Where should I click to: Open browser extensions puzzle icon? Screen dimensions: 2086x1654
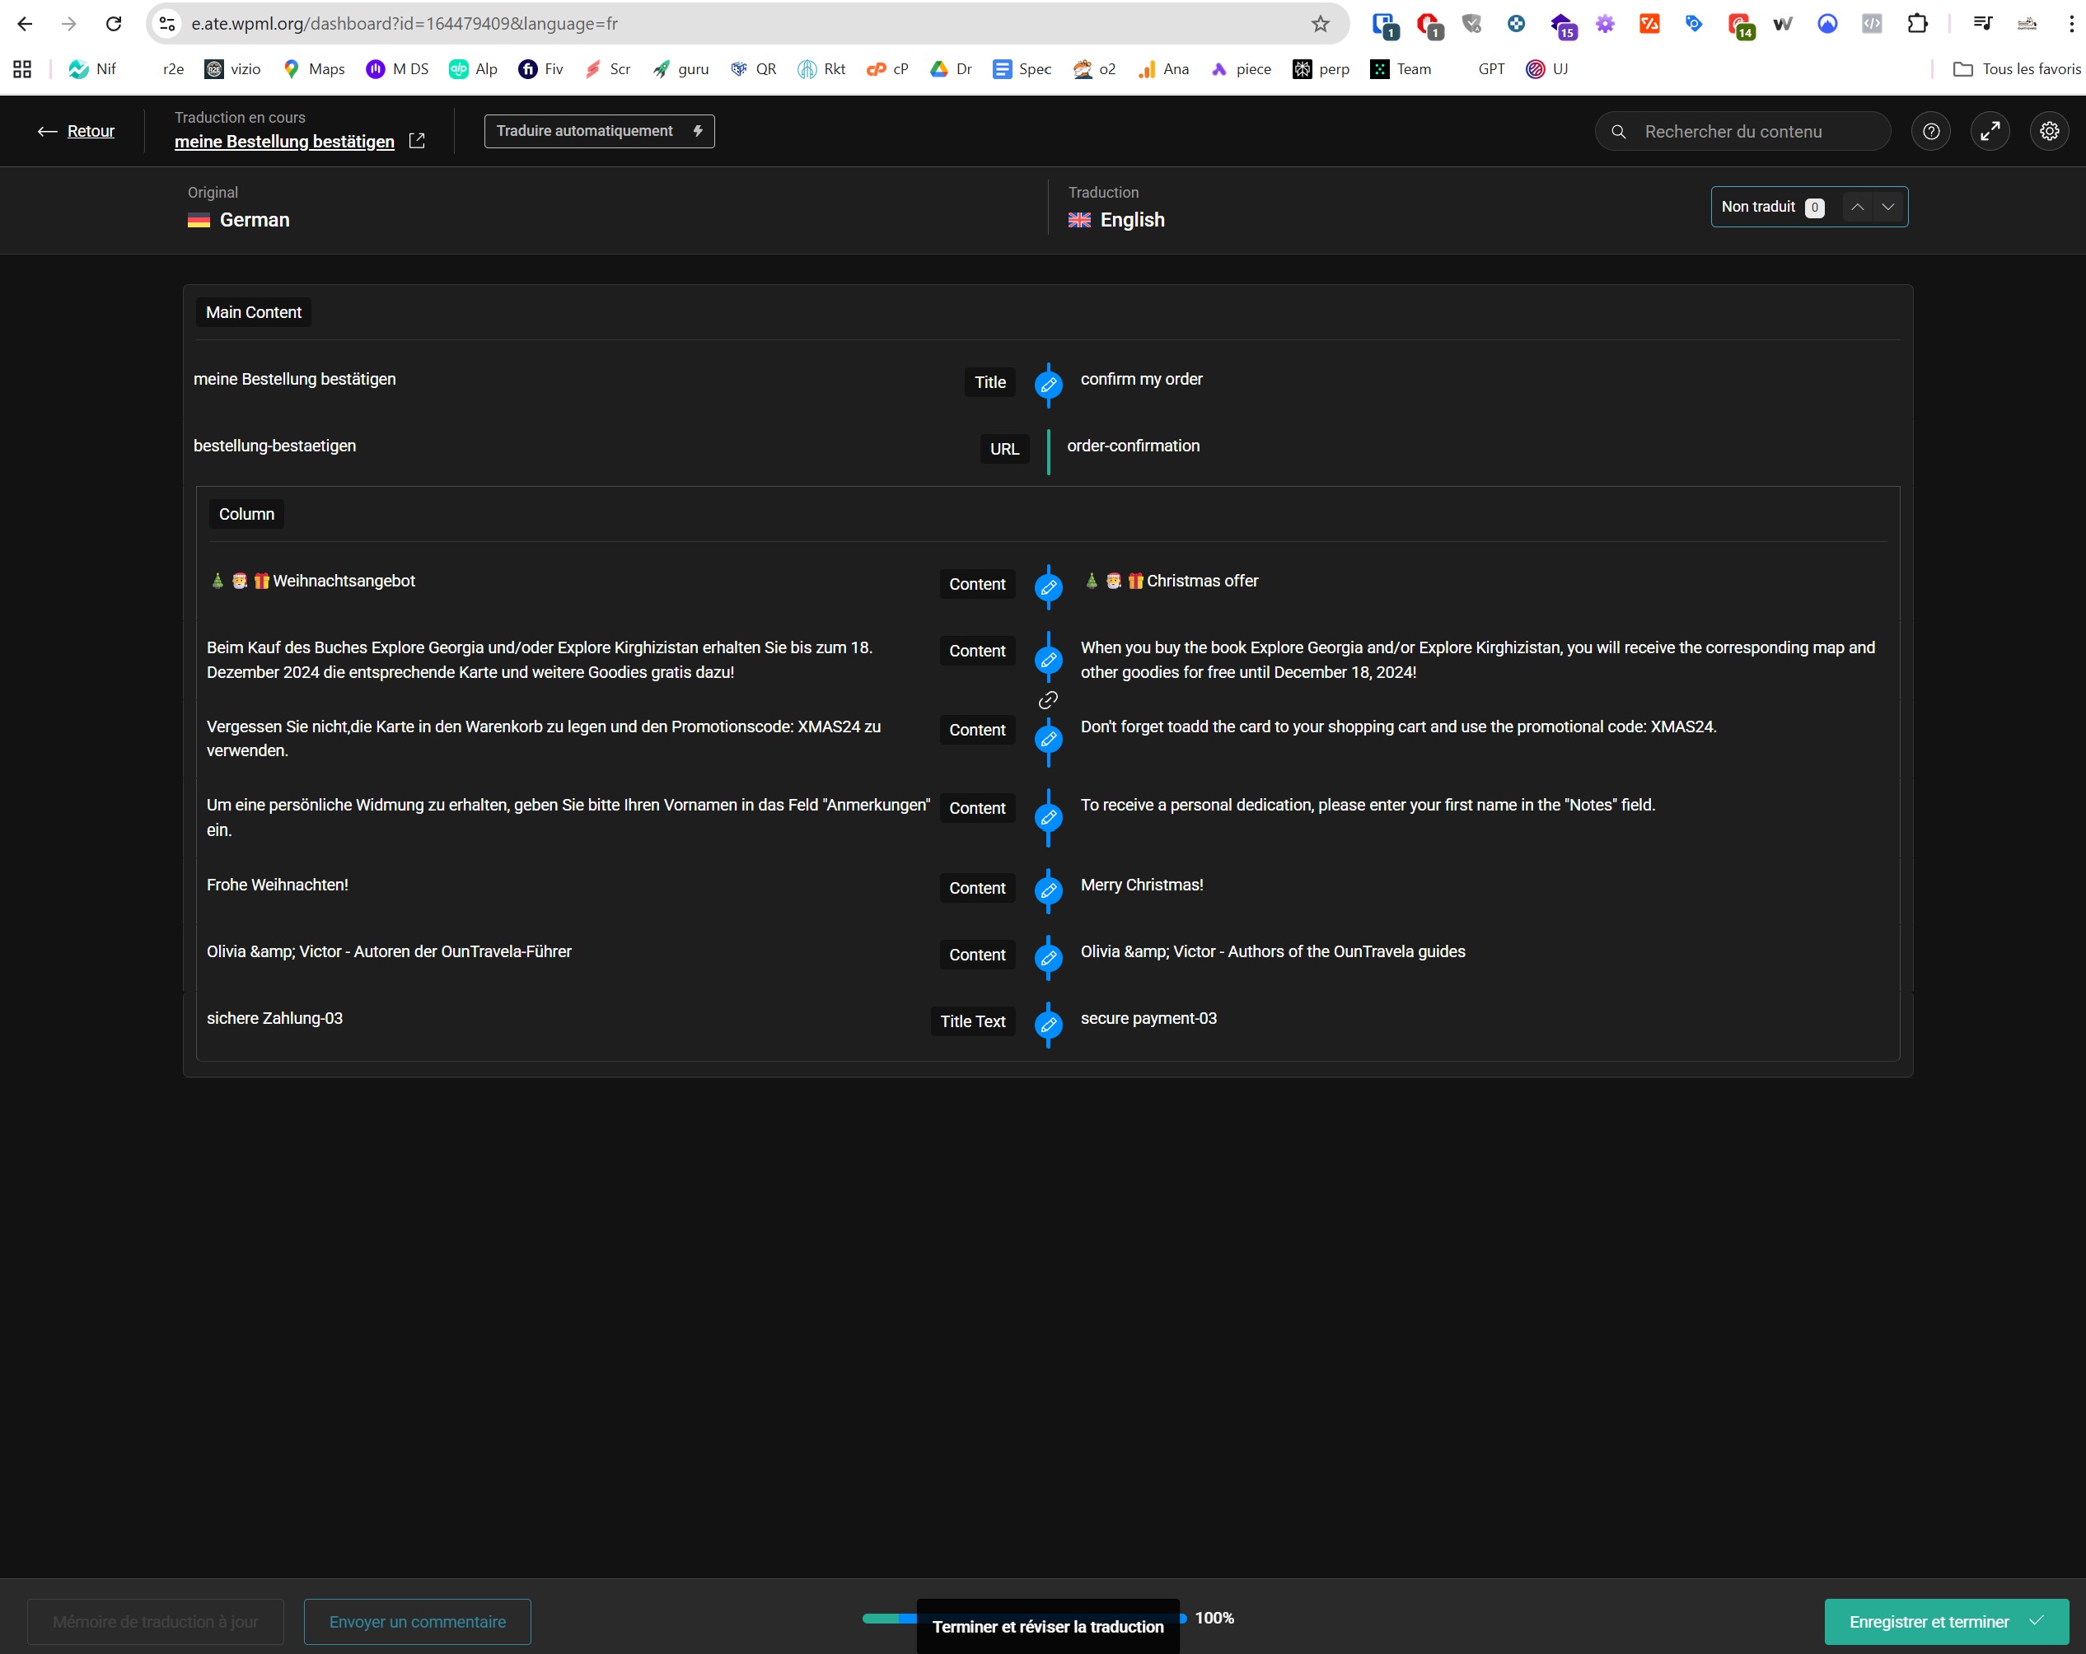pyautogui.click(x=1916, y=24)
